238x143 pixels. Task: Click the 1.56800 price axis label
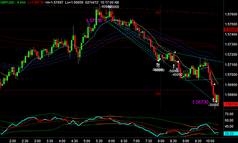point(231,95)
